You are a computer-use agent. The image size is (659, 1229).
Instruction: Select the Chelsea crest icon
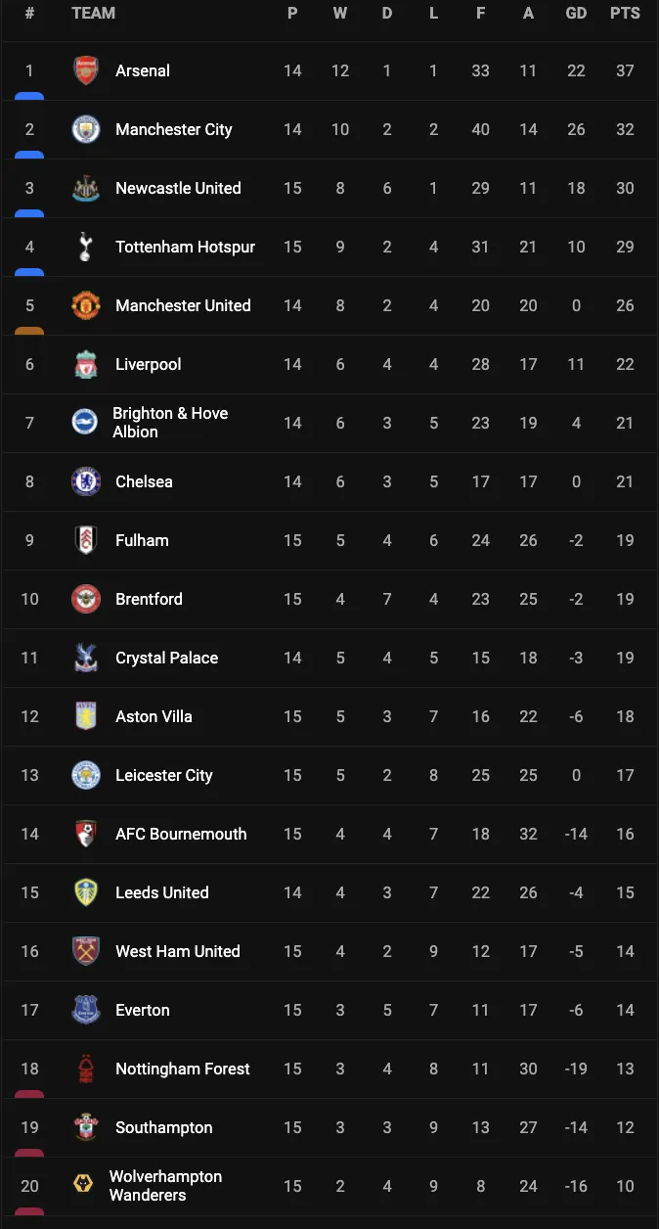[x=86, y=481]
